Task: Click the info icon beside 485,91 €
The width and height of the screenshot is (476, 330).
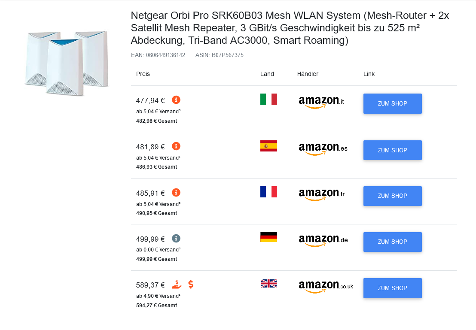Action: pyautogui.click(x=176, y=192)
